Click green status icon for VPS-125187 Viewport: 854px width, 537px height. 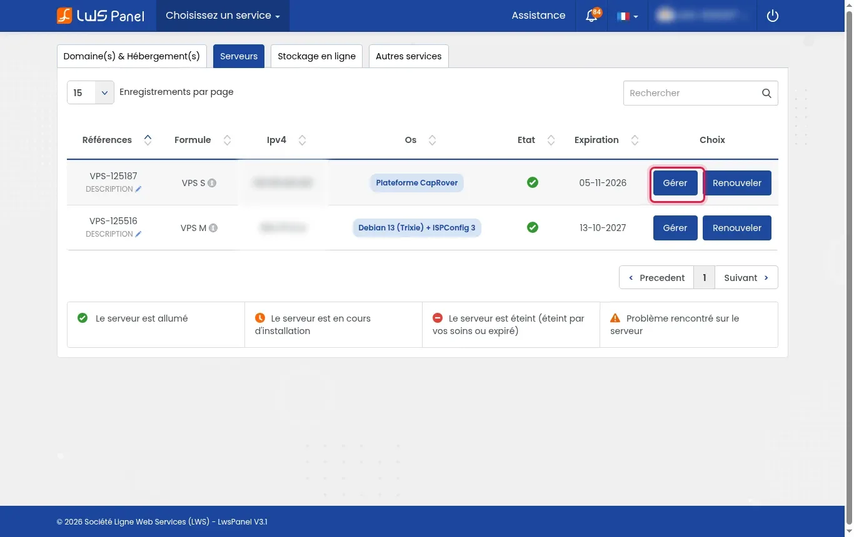533,182
